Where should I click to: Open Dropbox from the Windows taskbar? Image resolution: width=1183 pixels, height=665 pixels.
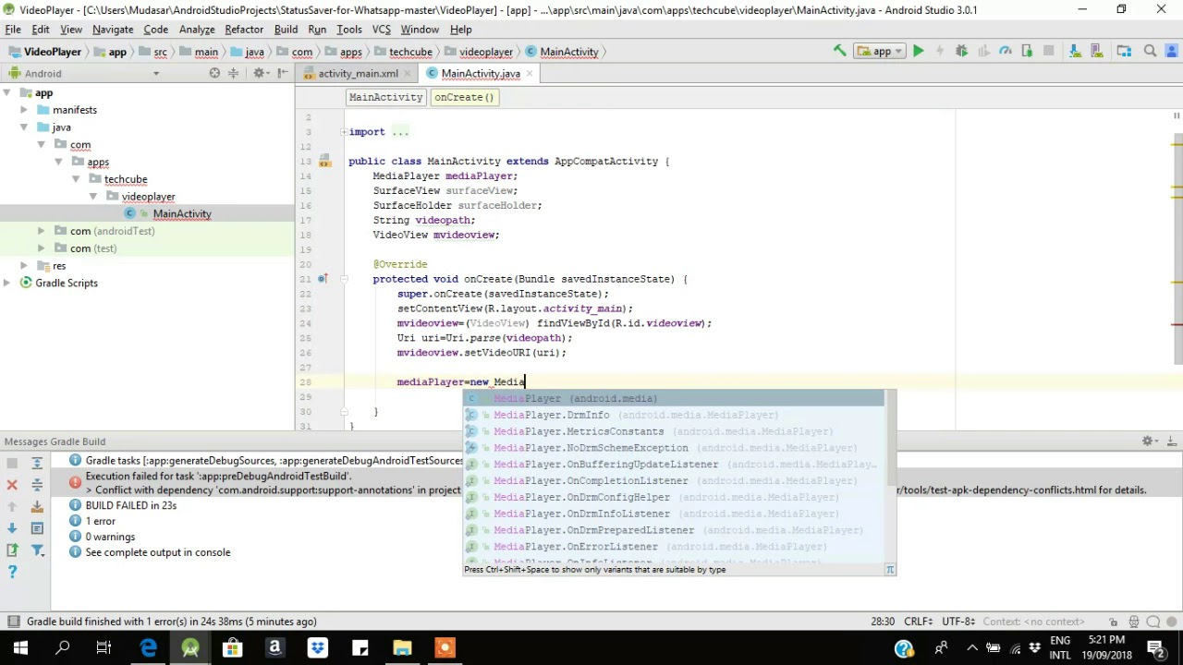point(317,648)
